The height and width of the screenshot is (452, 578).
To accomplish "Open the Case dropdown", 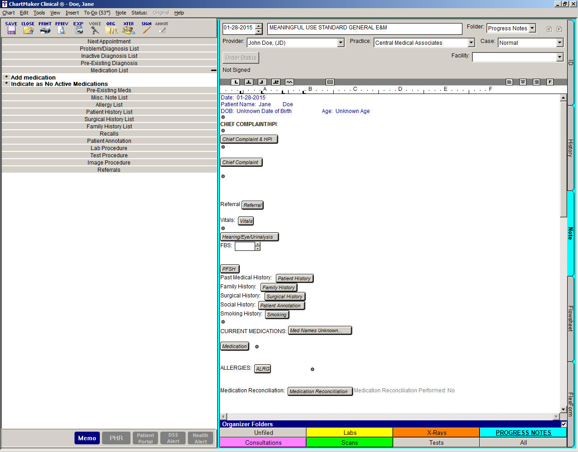I will (560, 42).
